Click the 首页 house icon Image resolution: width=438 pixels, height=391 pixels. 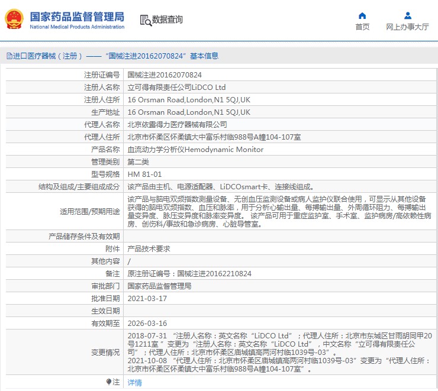(362, 16)
